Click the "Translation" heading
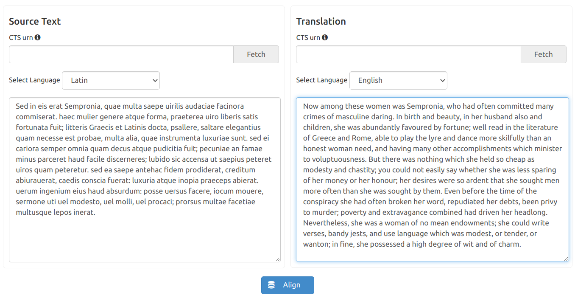This screenshot has height=301, width=575. (321, 21)
